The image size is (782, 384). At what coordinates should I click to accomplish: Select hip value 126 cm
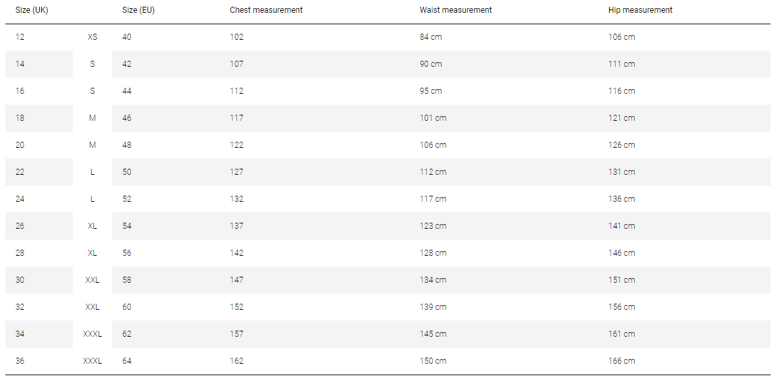pyautogui.click(x=621, y=144)
